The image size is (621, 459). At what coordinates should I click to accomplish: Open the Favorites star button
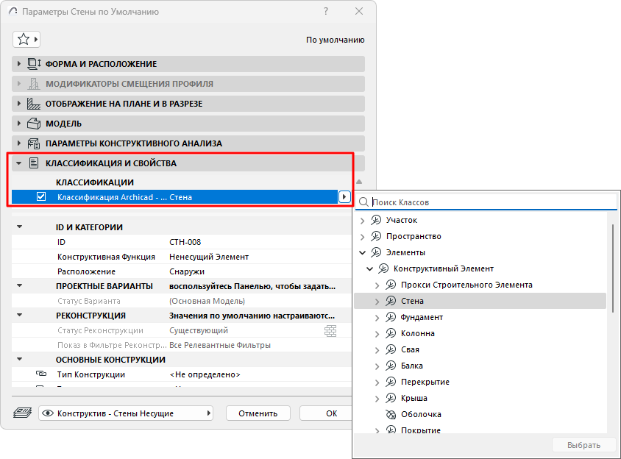[x=26, y=39]
